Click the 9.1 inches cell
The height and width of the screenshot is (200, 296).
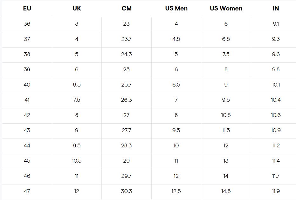[x=276, y=24]
